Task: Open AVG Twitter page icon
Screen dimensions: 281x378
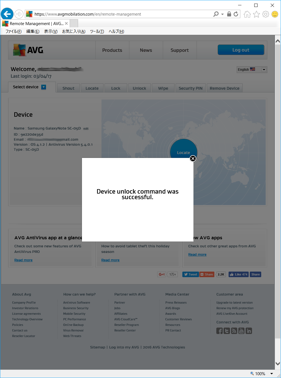Action: [227, 331]
